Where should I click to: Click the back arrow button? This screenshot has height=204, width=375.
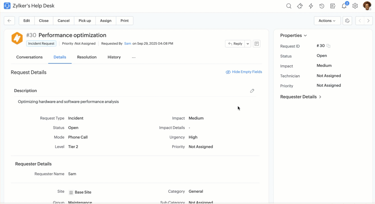(x=9, y=21)
